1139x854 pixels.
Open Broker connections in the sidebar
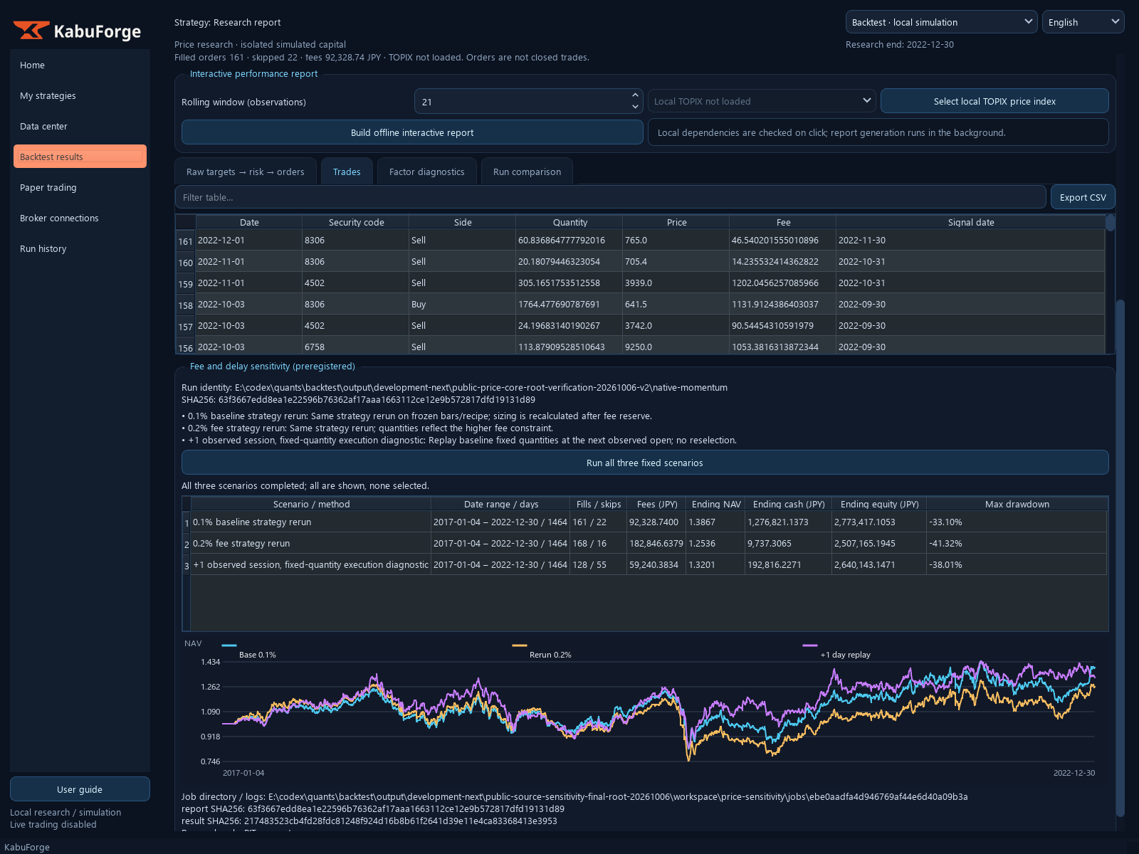80,218
